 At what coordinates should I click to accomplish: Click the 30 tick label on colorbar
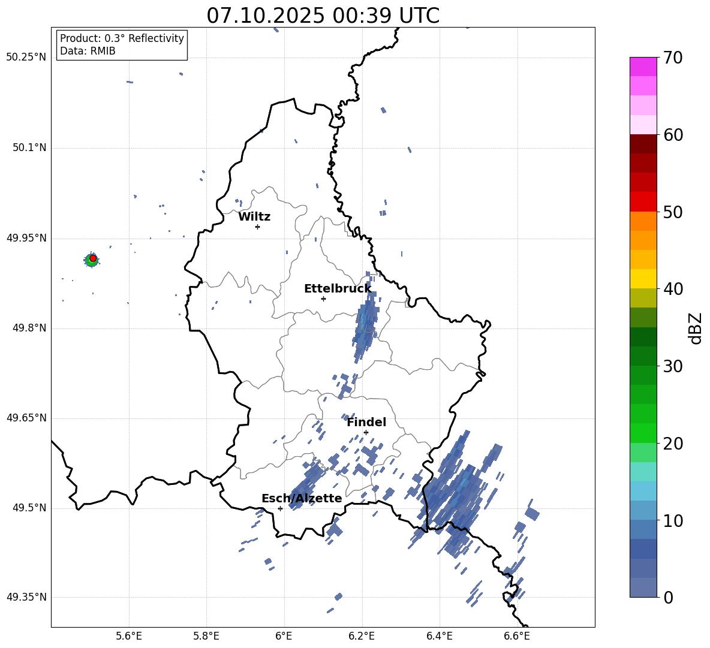pos(673,366)
